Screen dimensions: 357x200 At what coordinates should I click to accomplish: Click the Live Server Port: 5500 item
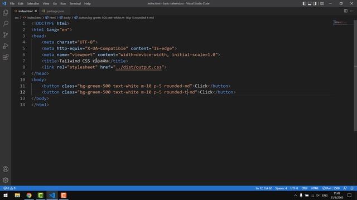coord(331,188)
